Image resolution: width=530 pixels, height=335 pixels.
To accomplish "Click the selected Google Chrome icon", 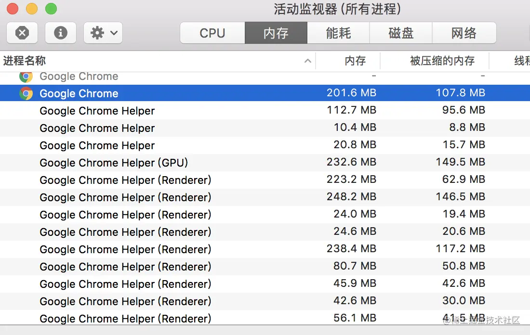I will click(x=26, y=93).
